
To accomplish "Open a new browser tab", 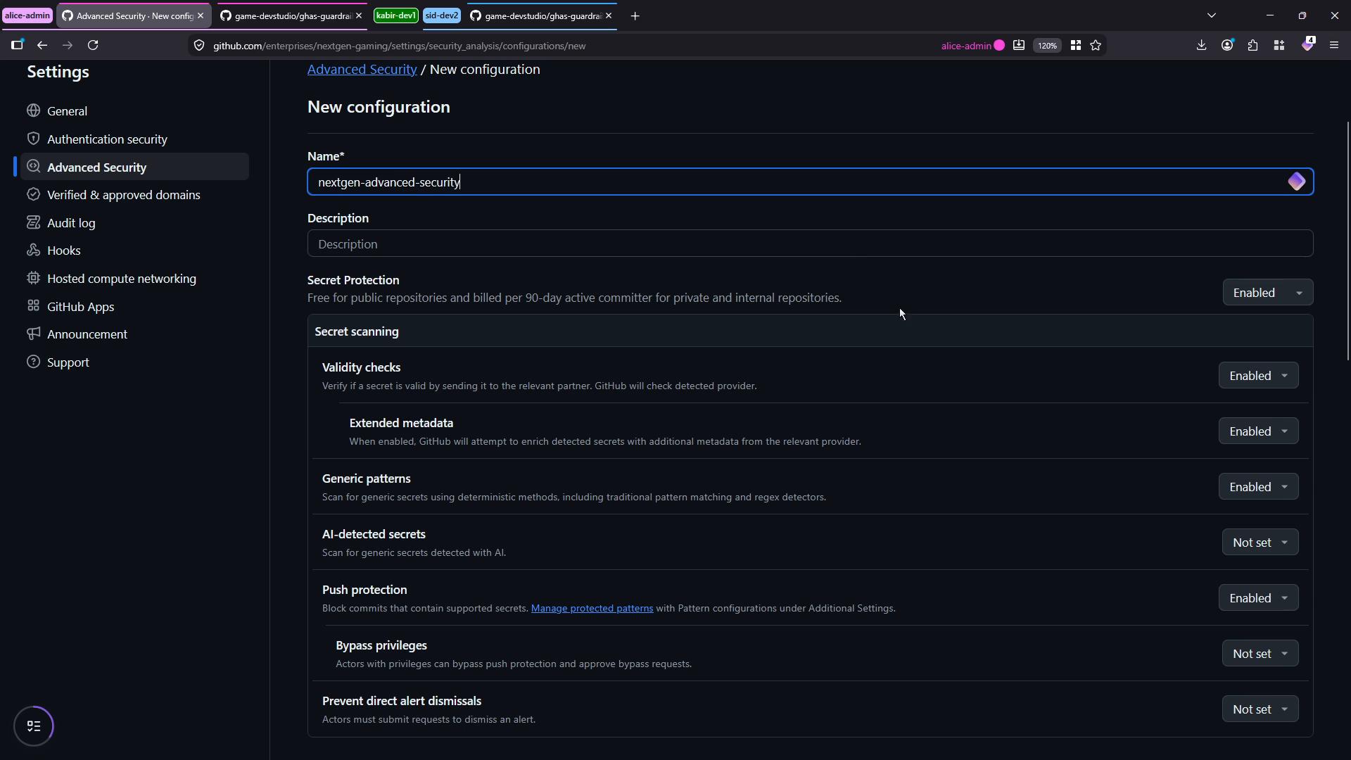I will tap(635, 15).
